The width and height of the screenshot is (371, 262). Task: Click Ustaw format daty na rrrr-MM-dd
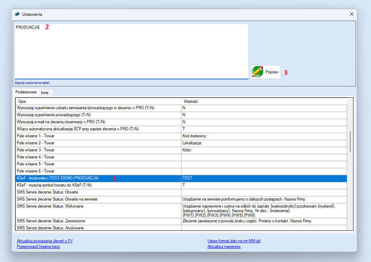click(x=234, y=241)
